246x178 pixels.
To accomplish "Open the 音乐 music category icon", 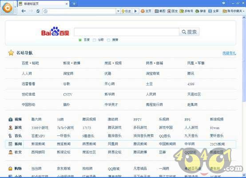I will click(10, 136).
